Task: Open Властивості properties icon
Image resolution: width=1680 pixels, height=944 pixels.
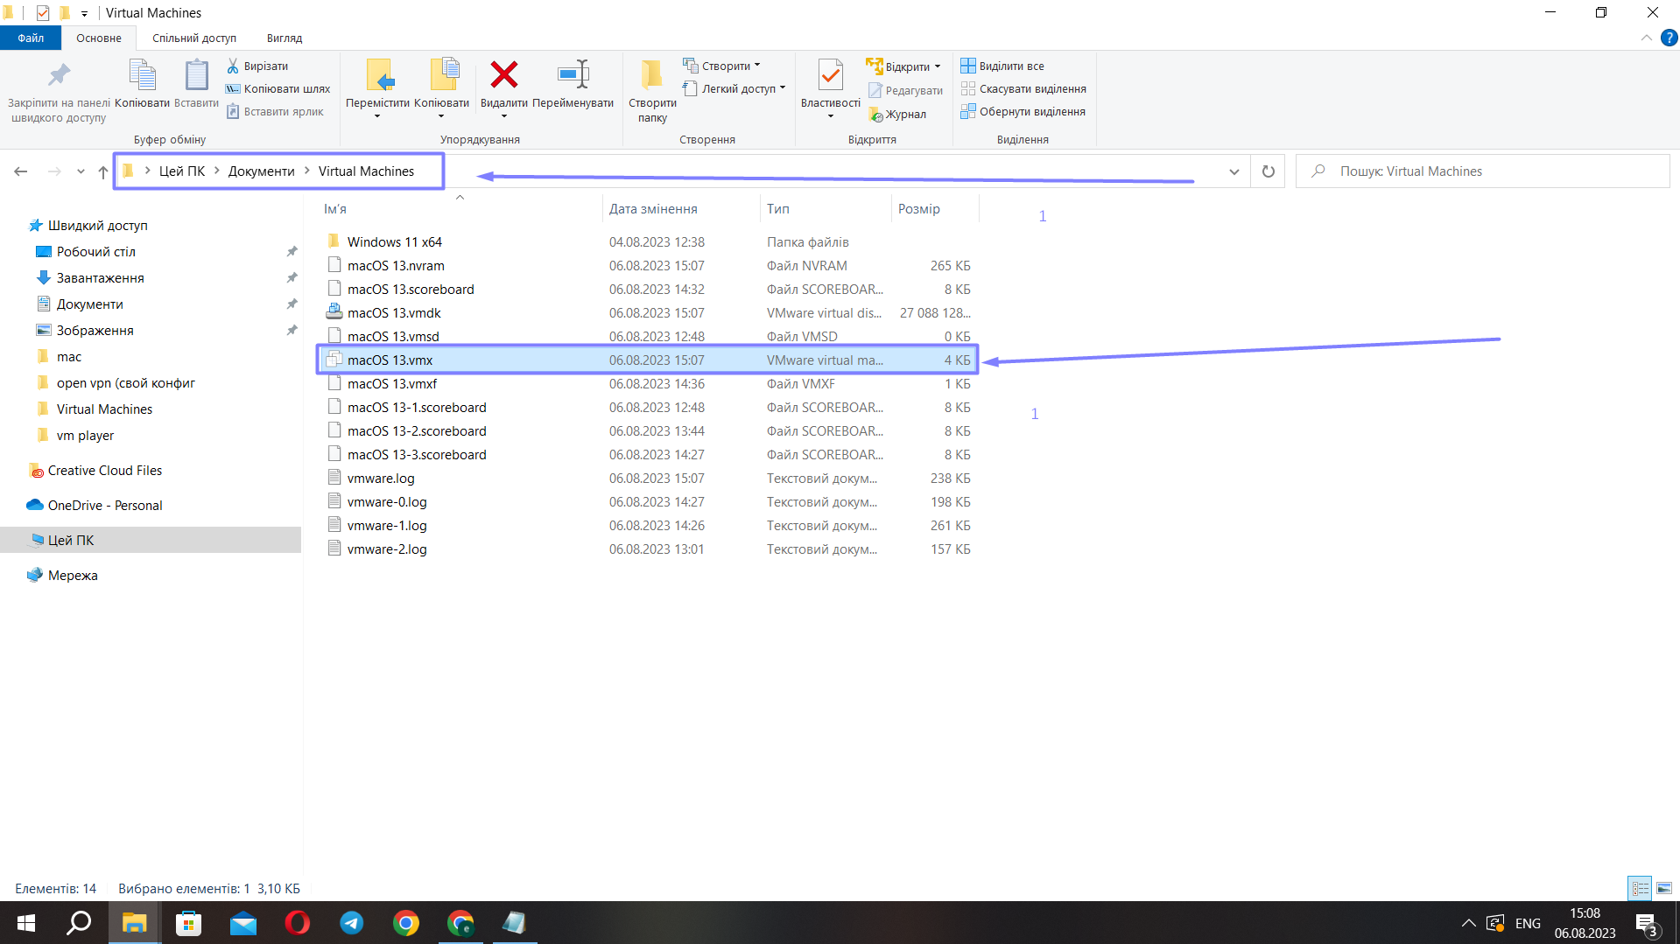Action: (x=830, y=75)
